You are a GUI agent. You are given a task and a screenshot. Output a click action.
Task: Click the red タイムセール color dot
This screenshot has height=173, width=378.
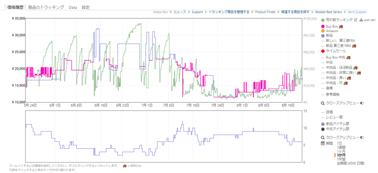[323, 51]
